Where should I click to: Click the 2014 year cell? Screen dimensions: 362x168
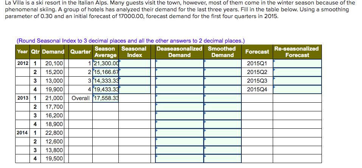(22, 133)
